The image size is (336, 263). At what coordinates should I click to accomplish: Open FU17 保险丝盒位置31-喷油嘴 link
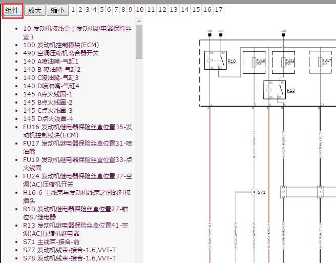pyautogui.click(x=77, y=148)
